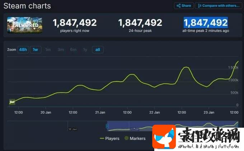Choose the 1y zoom option
The width and height of the screenshot is (244, 151).
click(x=85, y=50)
